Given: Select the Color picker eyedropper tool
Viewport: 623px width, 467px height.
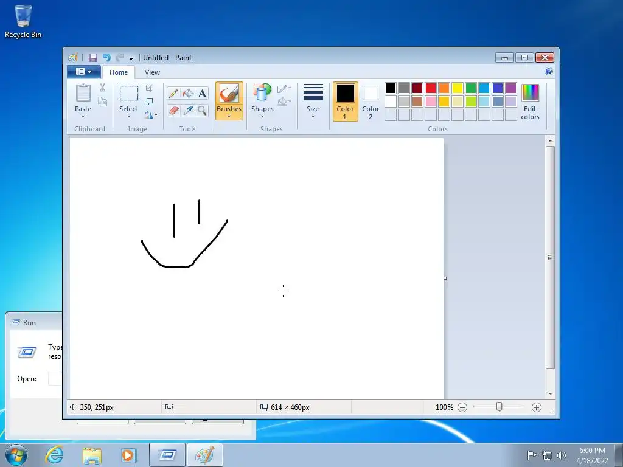Looking at the screenshot, I should coord(188,110).
